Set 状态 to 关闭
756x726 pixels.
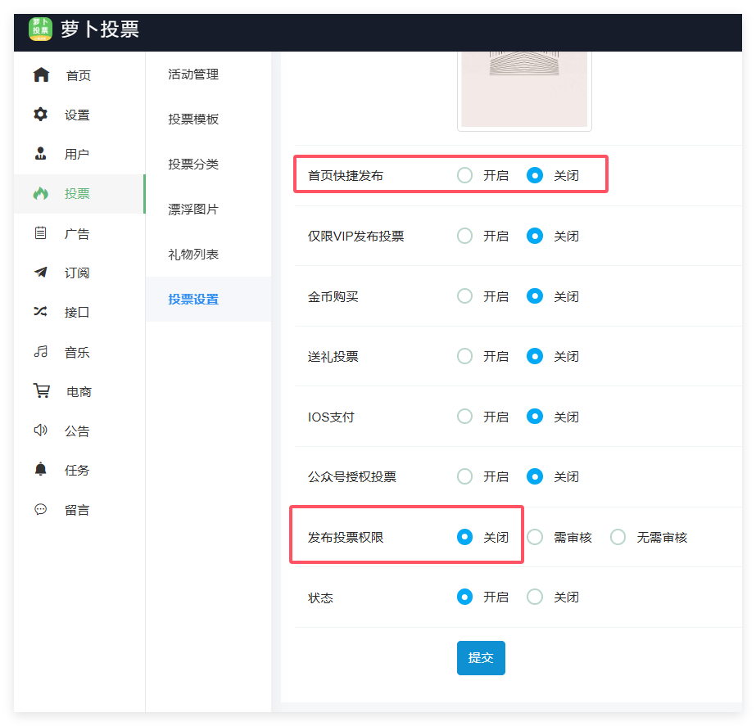click(x=535, y=597)
